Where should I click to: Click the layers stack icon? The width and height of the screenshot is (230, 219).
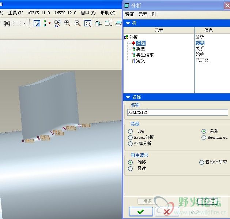pos(118,23)
